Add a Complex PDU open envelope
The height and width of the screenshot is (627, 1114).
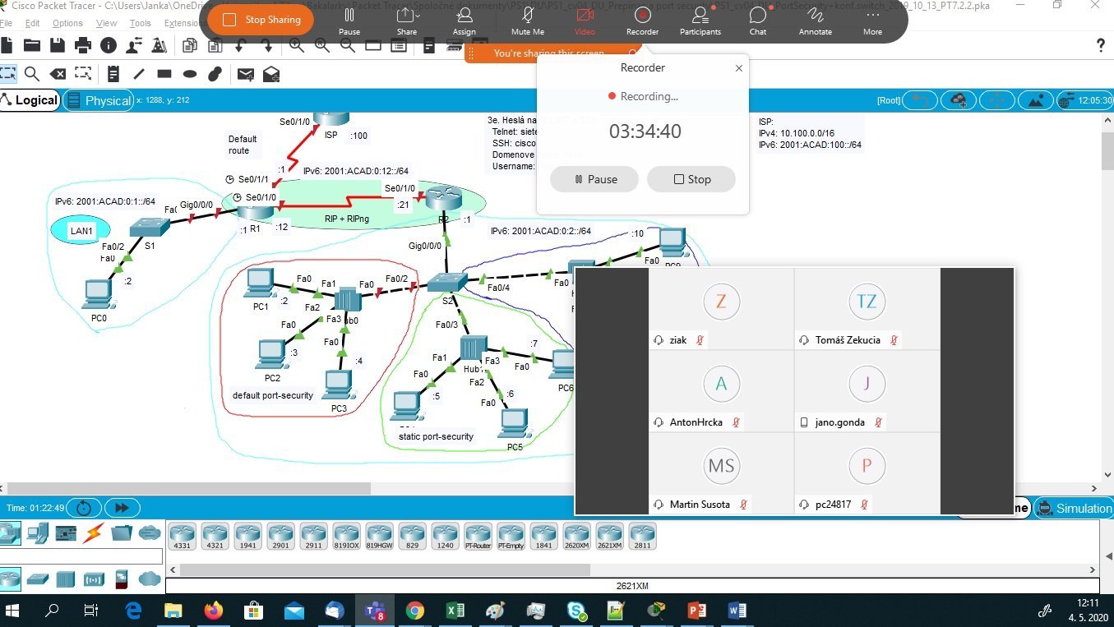point(271,74)
